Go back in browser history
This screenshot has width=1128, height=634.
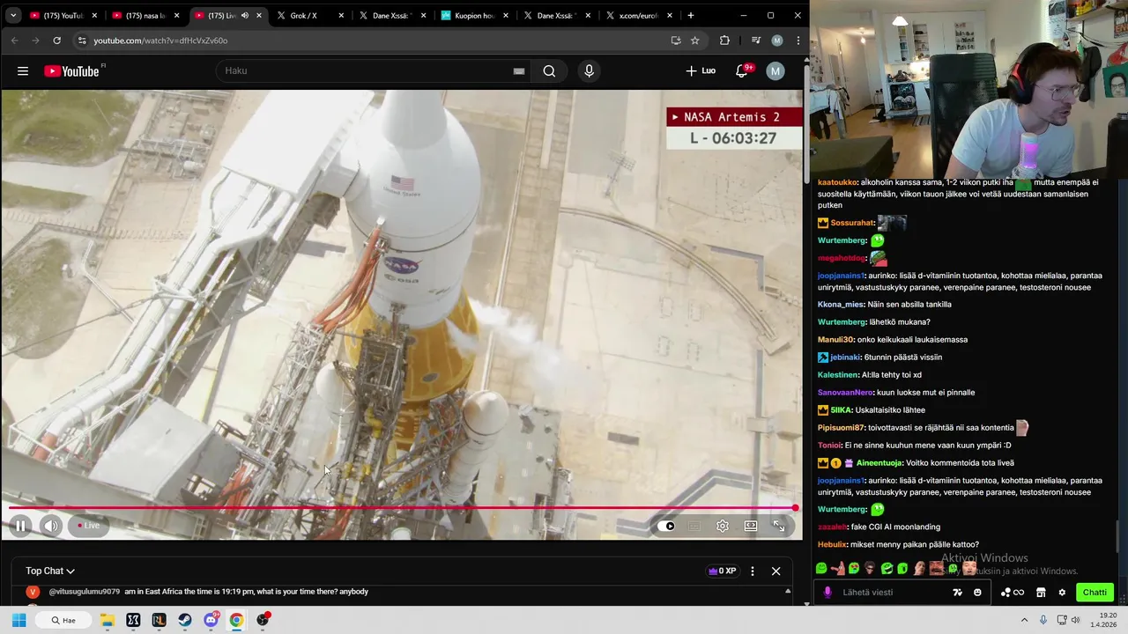[15, 41]
